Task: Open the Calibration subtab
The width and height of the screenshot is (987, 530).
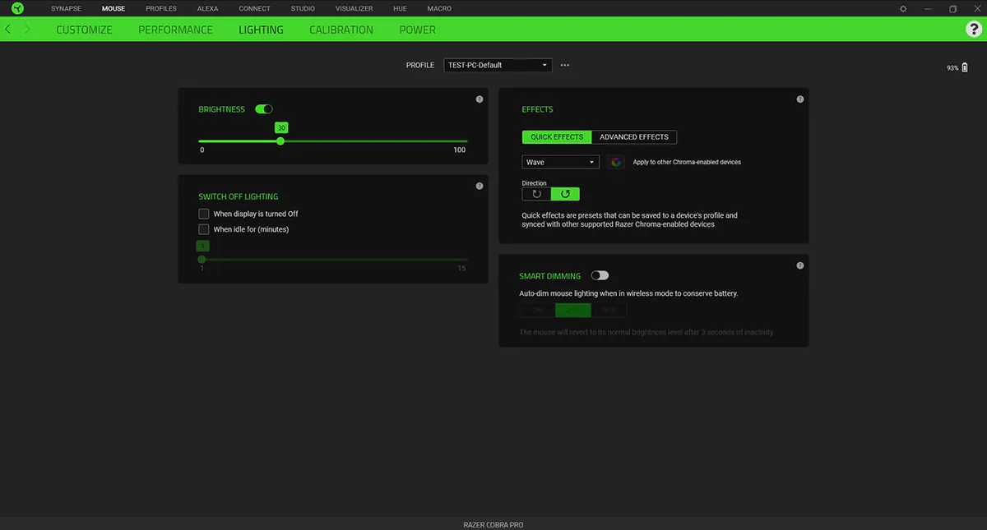Action: coord(341,30)
